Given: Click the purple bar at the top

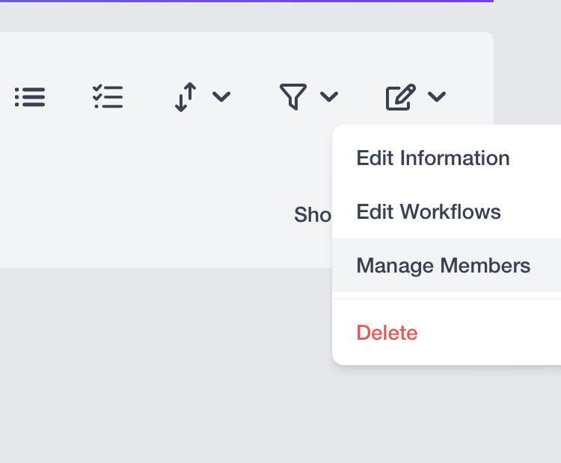Looking at the screenshot, I should point(247,1).
